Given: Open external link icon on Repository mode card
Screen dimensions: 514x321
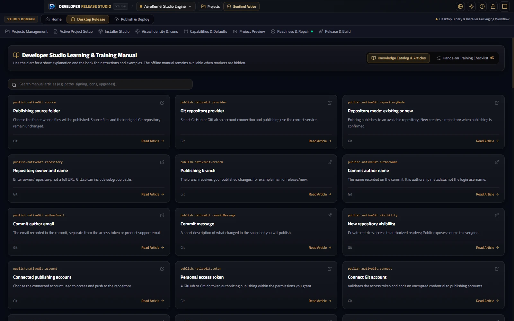Looking at the screenshot, I should tap(497, 103).
